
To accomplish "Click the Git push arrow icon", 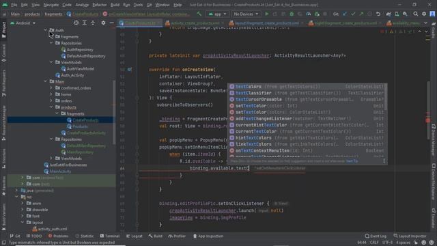I will tap(361, 14).
